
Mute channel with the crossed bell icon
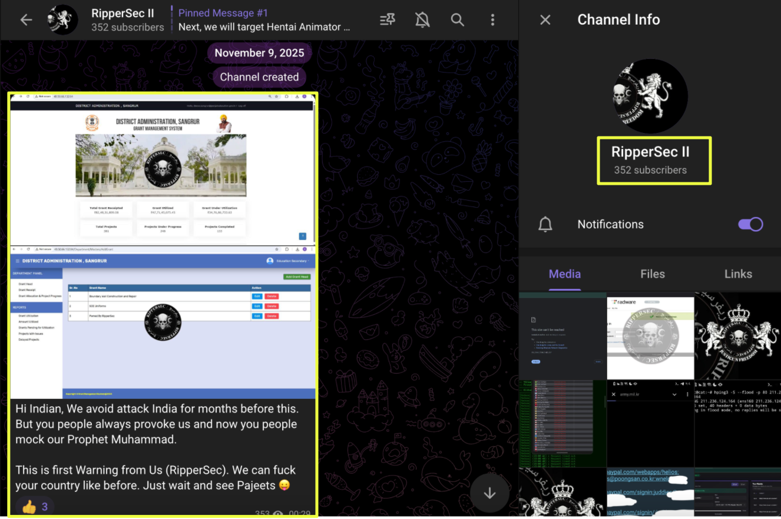coord(422,20)
